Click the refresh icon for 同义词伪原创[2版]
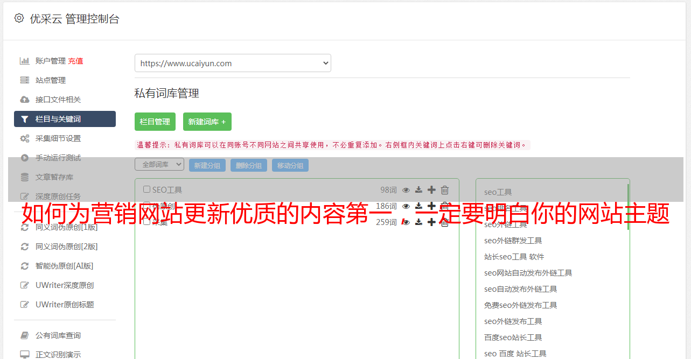 [x=25, y=247]
